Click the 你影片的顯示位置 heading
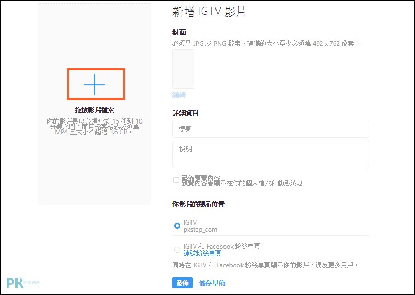 tap(198, 204)
